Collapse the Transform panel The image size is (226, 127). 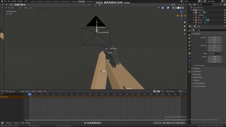(197, 34)
